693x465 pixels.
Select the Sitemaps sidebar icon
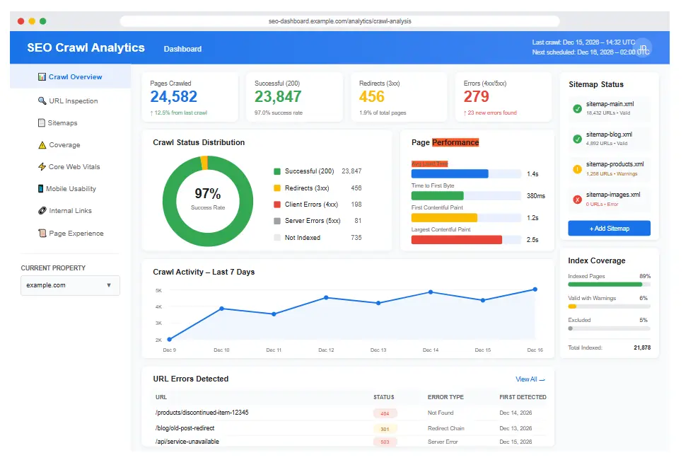click(x=42, y=122)
